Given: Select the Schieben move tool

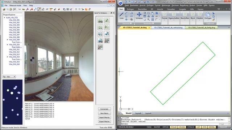Looking at the screenshot, I should (x=139, y=16).
